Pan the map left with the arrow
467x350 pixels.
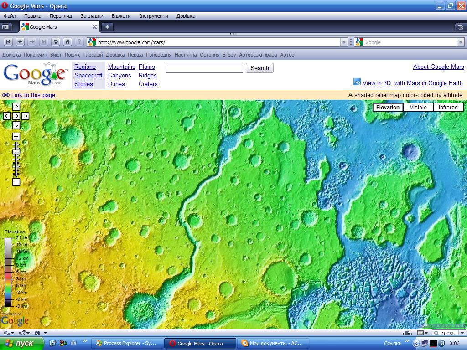[7, 116]
